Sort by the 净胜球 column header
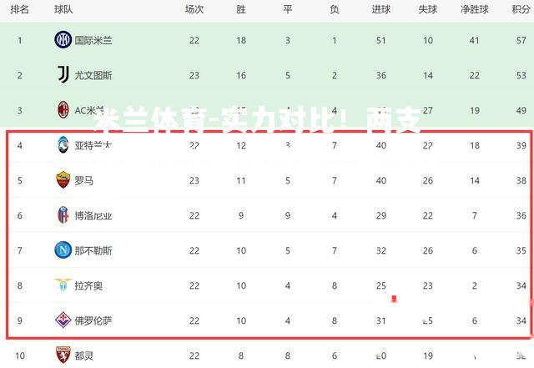The height and width of the screenshot is (368, 534). pyautogui.click(x=475, y=9)
